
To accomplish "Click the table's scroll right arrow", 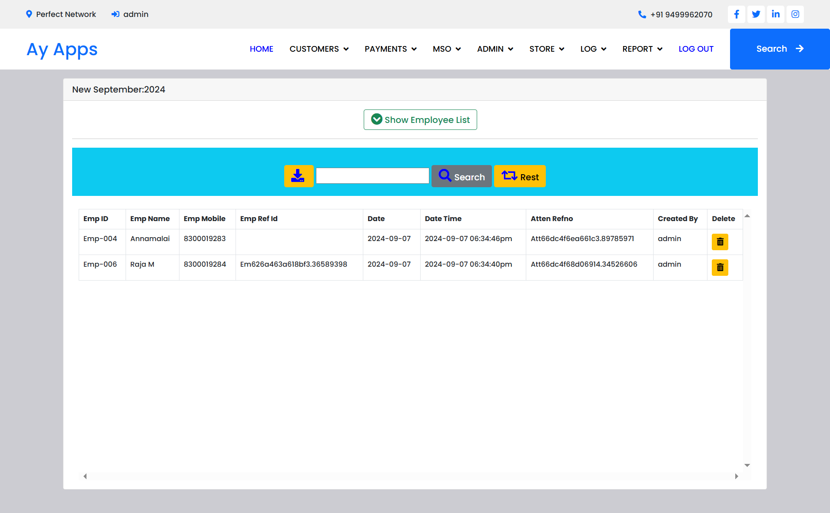I will point(736,477).
